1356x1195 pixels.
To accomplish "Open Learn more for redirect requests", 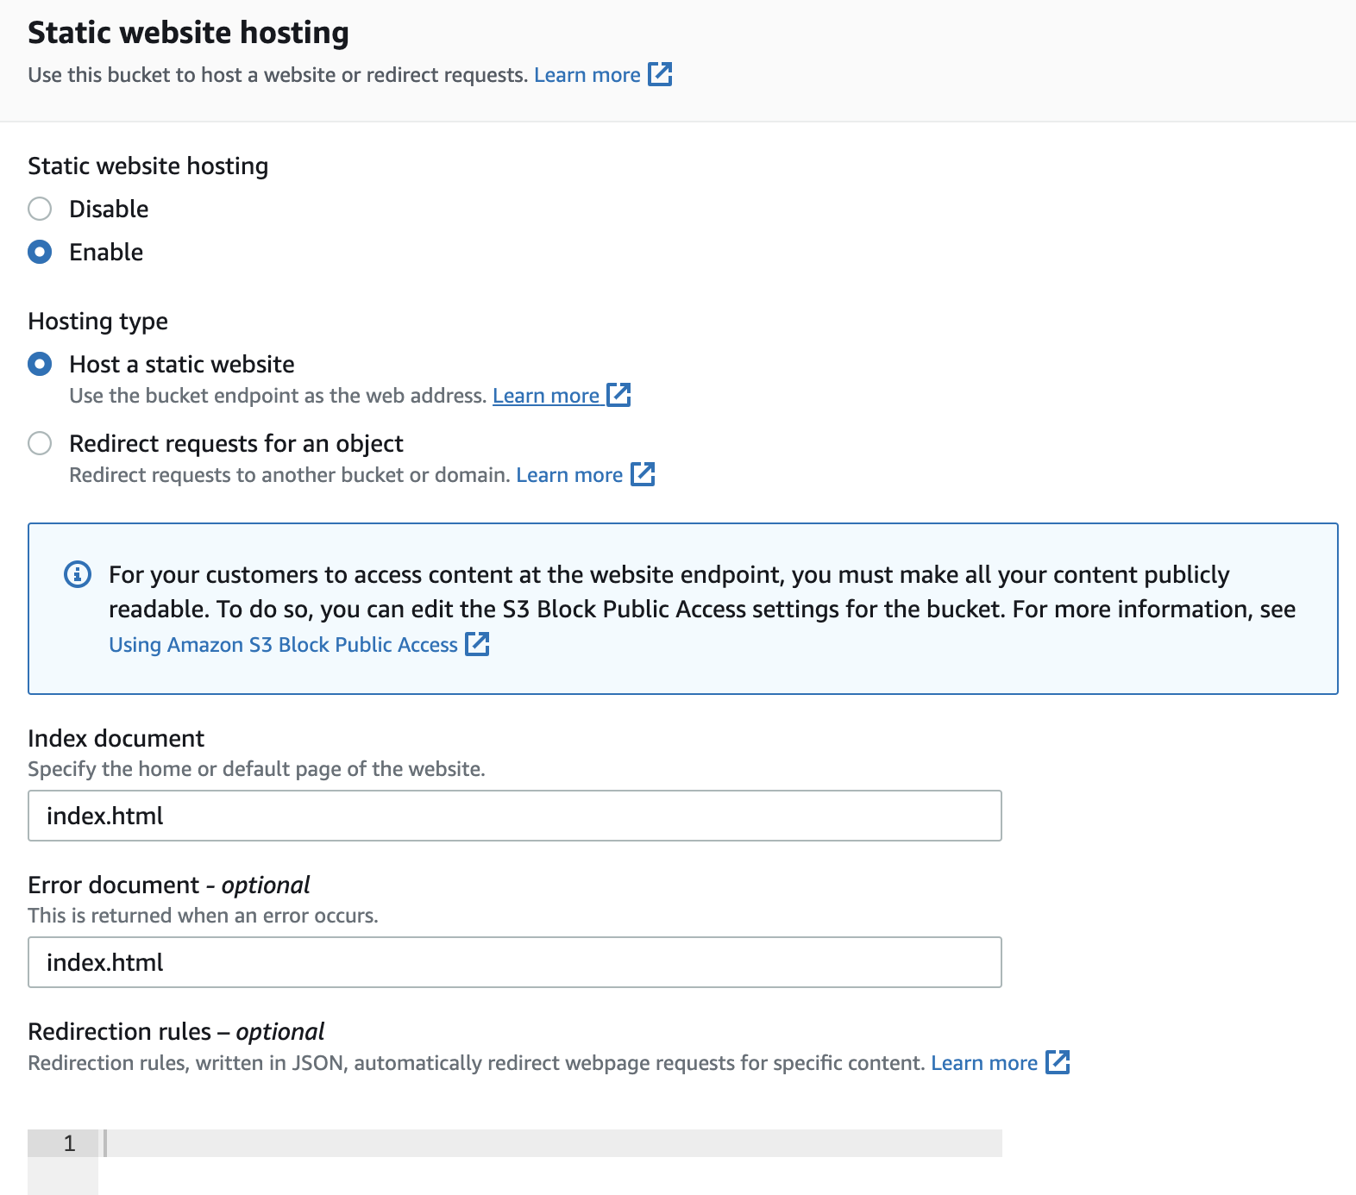I will coord(570,474).
